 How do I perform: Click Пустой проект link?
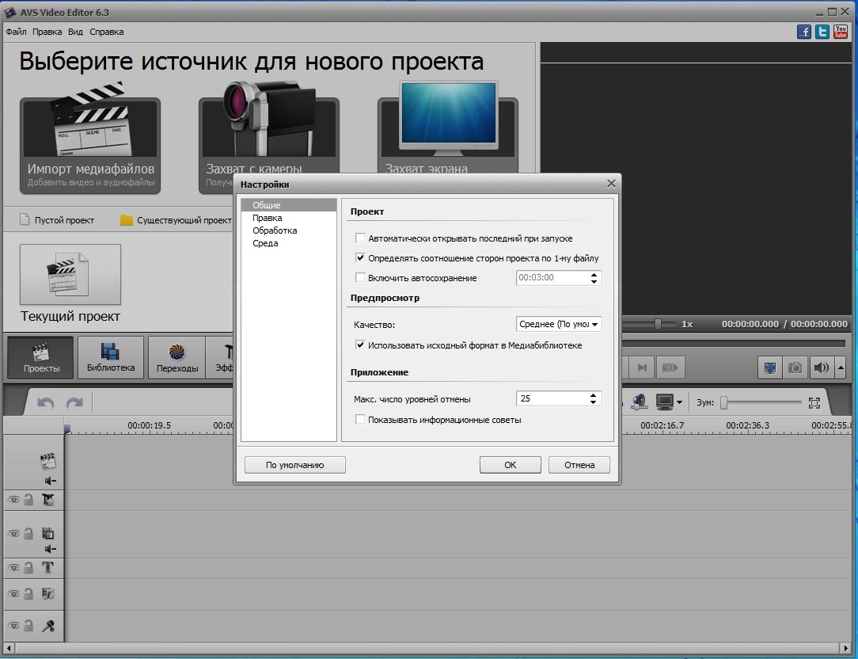point(57,220)
